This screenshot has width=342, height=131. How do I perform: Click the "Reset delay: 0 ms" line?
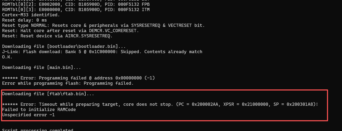pyautogui.click(x=24, y=20)
